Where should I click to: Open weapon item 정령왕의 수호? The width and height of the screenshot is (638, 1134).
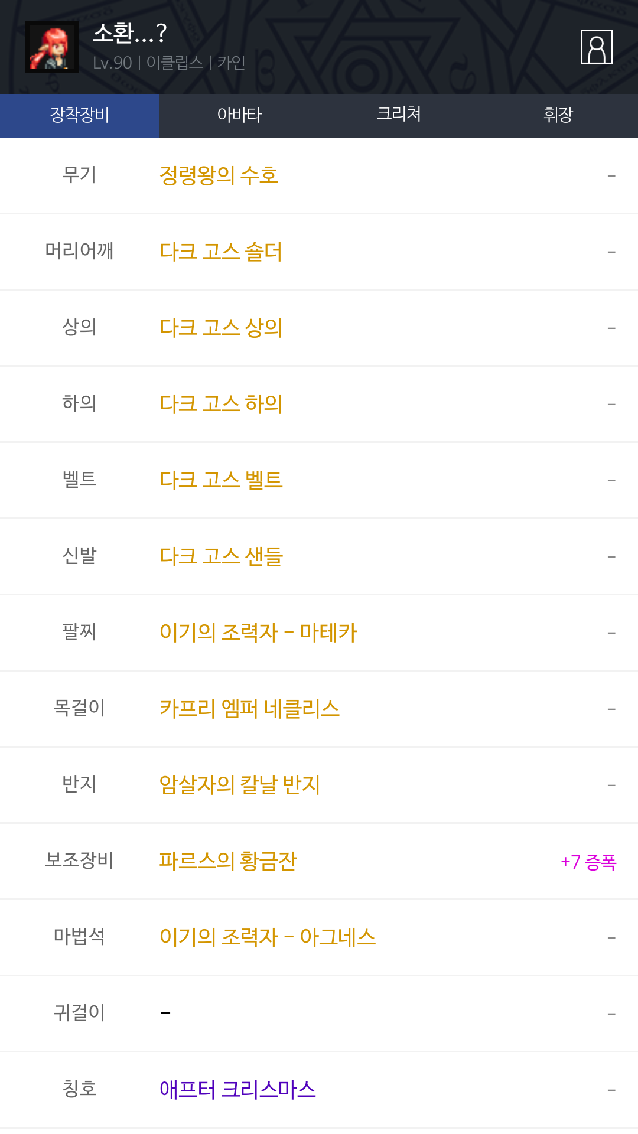point(219,175)
